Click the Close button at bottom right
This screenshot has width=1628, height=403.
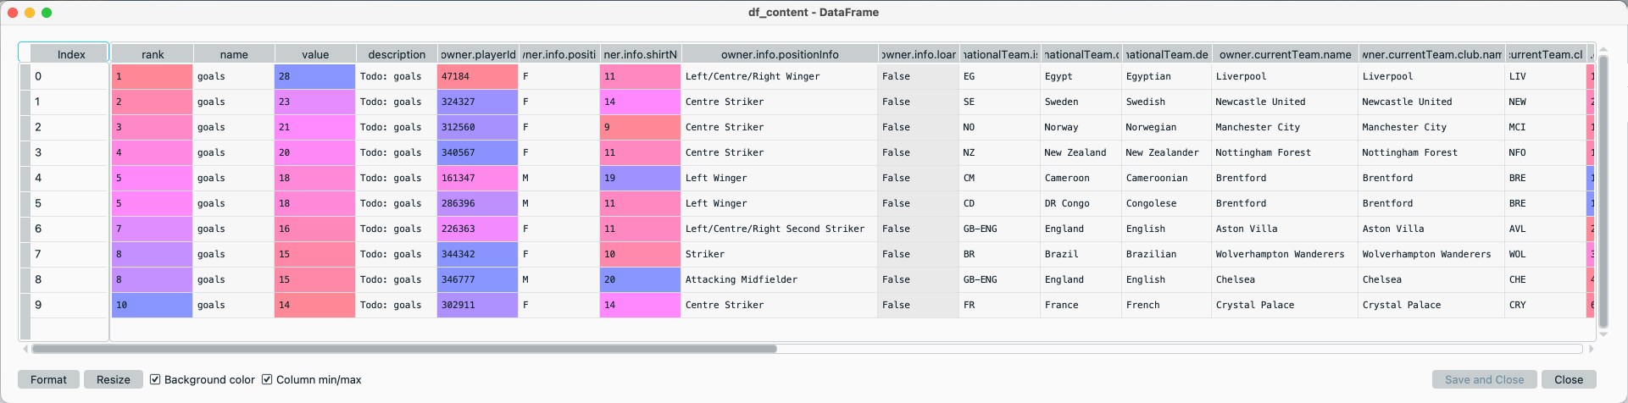tap(1568, 379)
